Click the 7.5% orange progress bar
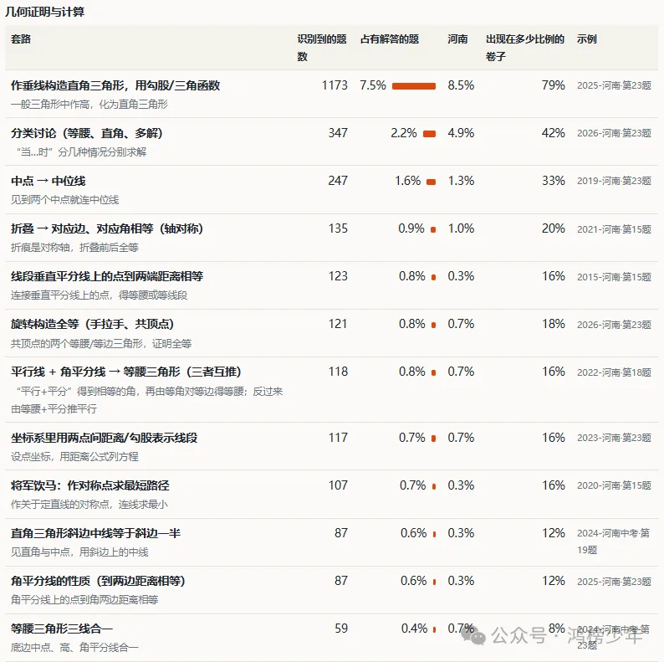This screenshot has width=664, height=662. tap(414, 86)
